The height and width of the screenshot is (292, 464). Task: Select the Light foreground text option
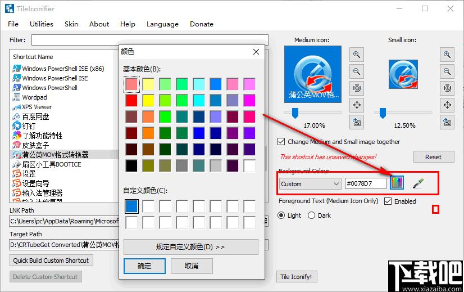pyautogui.click(x=281, y=215)
